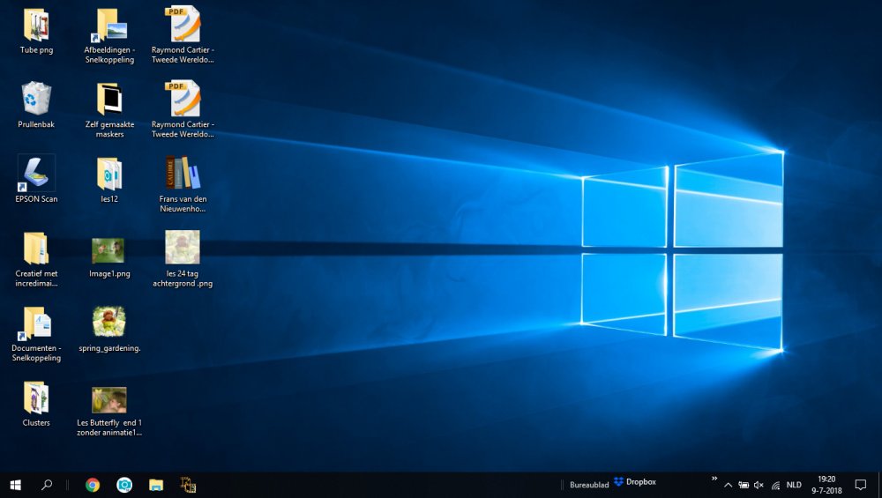
Task: Open the NLD input language selector
Action: pos(794,485)
